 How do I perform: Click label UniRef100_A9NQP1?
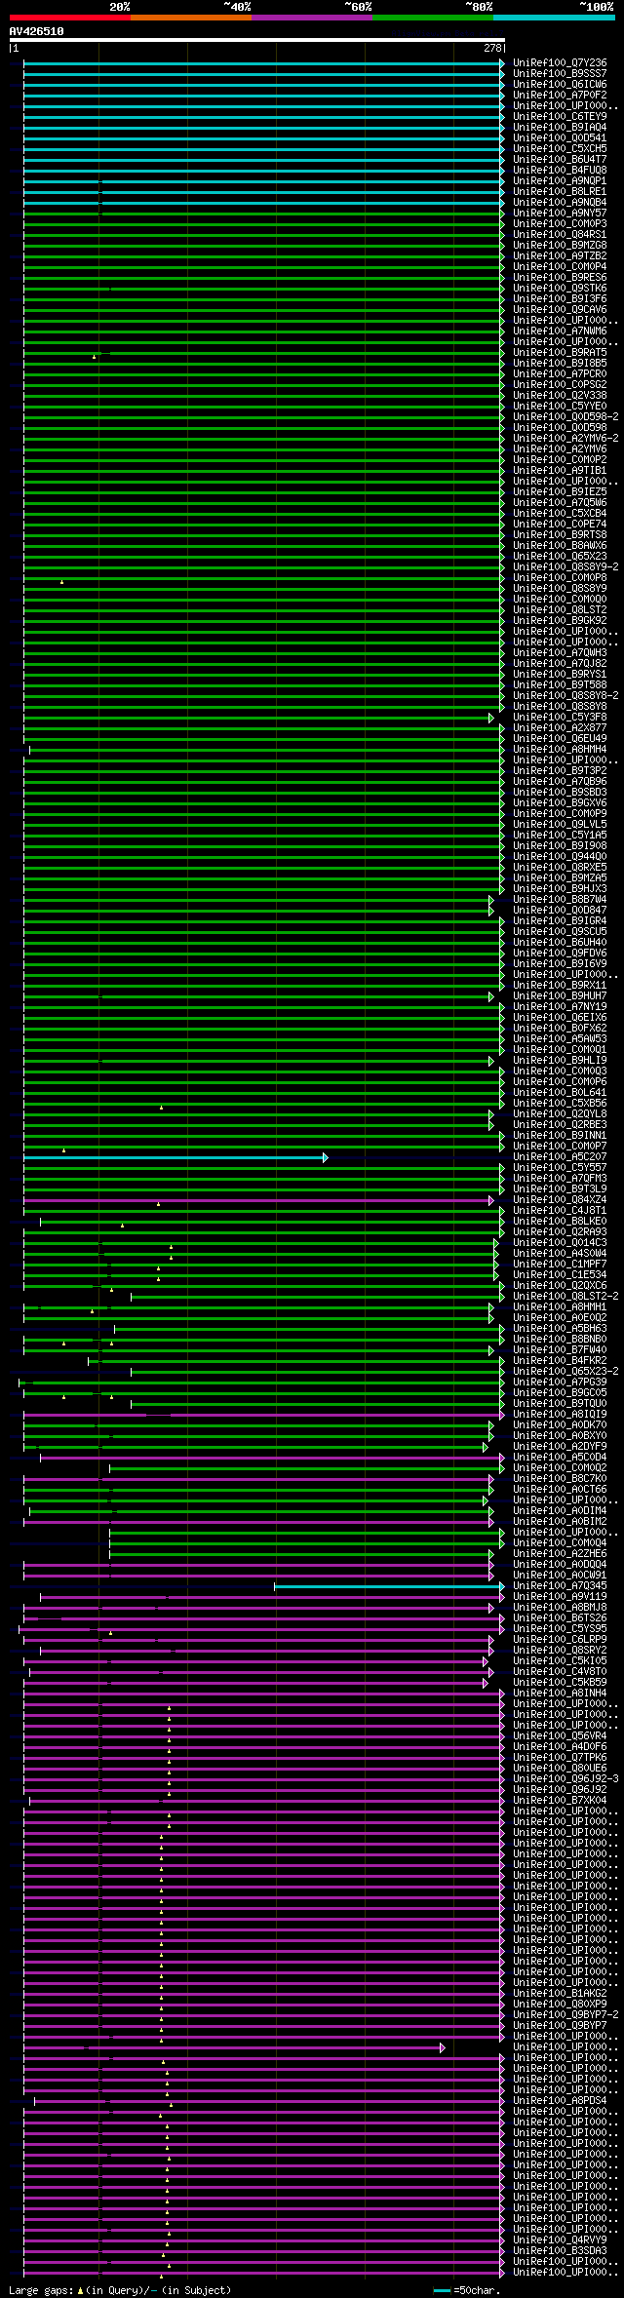(560, 181)
